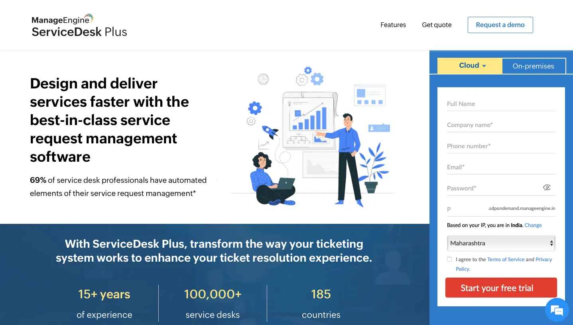
Task: Expand the Cloud tab dropdown arrow
Action: (x=484, y=66)
